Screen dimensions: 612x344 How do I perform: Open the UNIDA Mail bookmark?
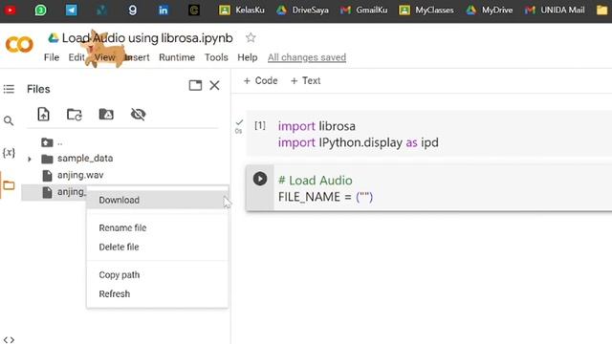[555, 10]
